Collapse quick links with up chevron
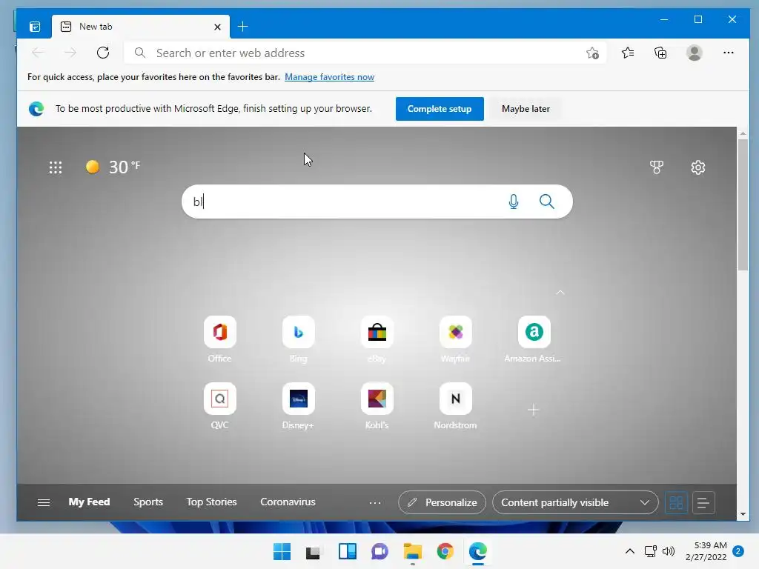 pos(560,292)
